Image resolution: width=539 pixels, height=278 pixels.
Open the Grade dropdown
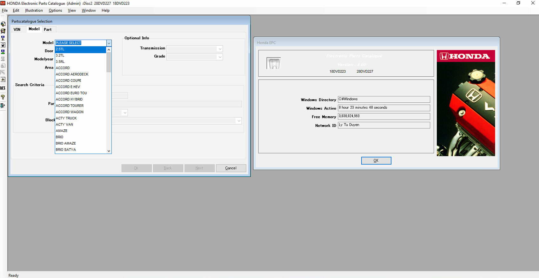click(220, 57)
